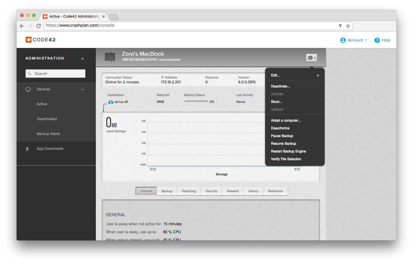Click the Last Activity value Never
This screenshot has width=413, height=264.
tap(241, 102)
